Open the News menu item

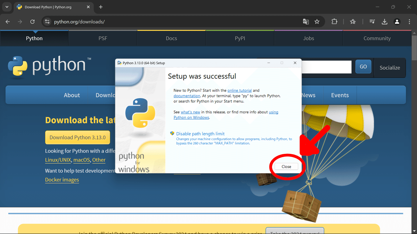pyautogui.click(x=309, y=95)
